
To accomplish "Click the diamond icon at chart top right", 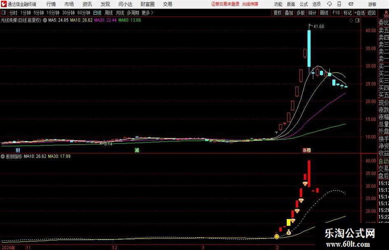I will click(x=351, y=21).
